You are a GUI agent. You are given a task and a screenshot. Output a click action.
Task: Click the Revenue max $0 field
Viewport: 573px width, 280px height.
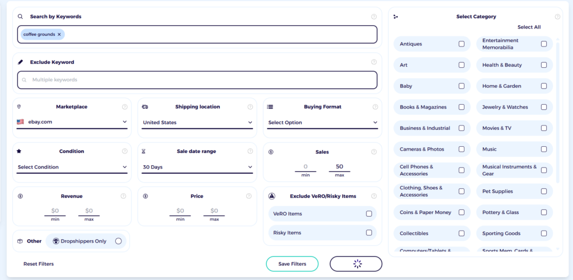point(89,211)
